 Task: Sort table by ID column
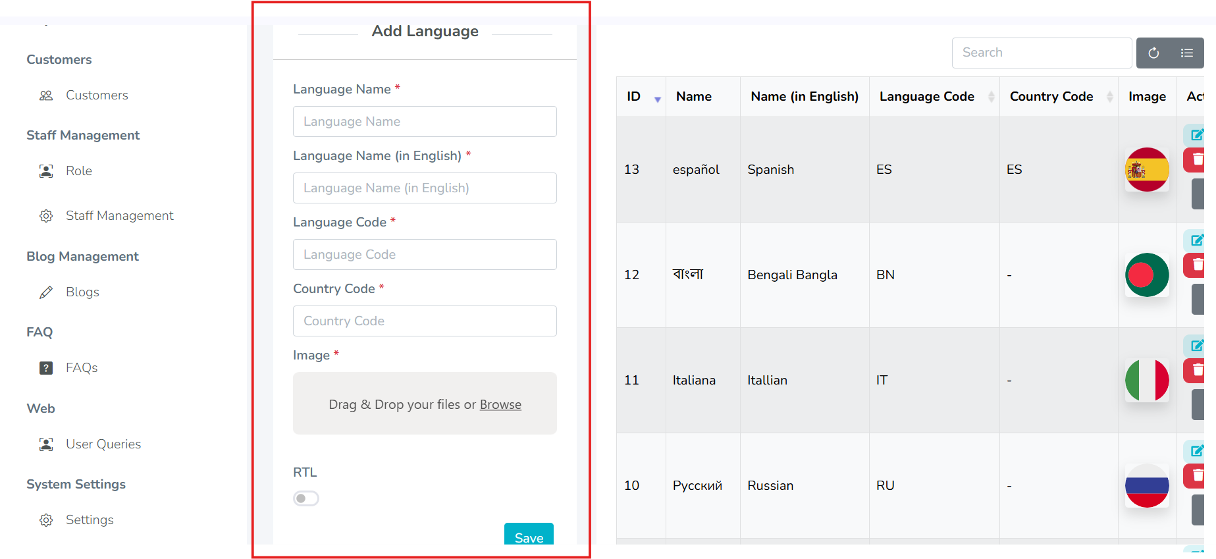click(641, 97)
